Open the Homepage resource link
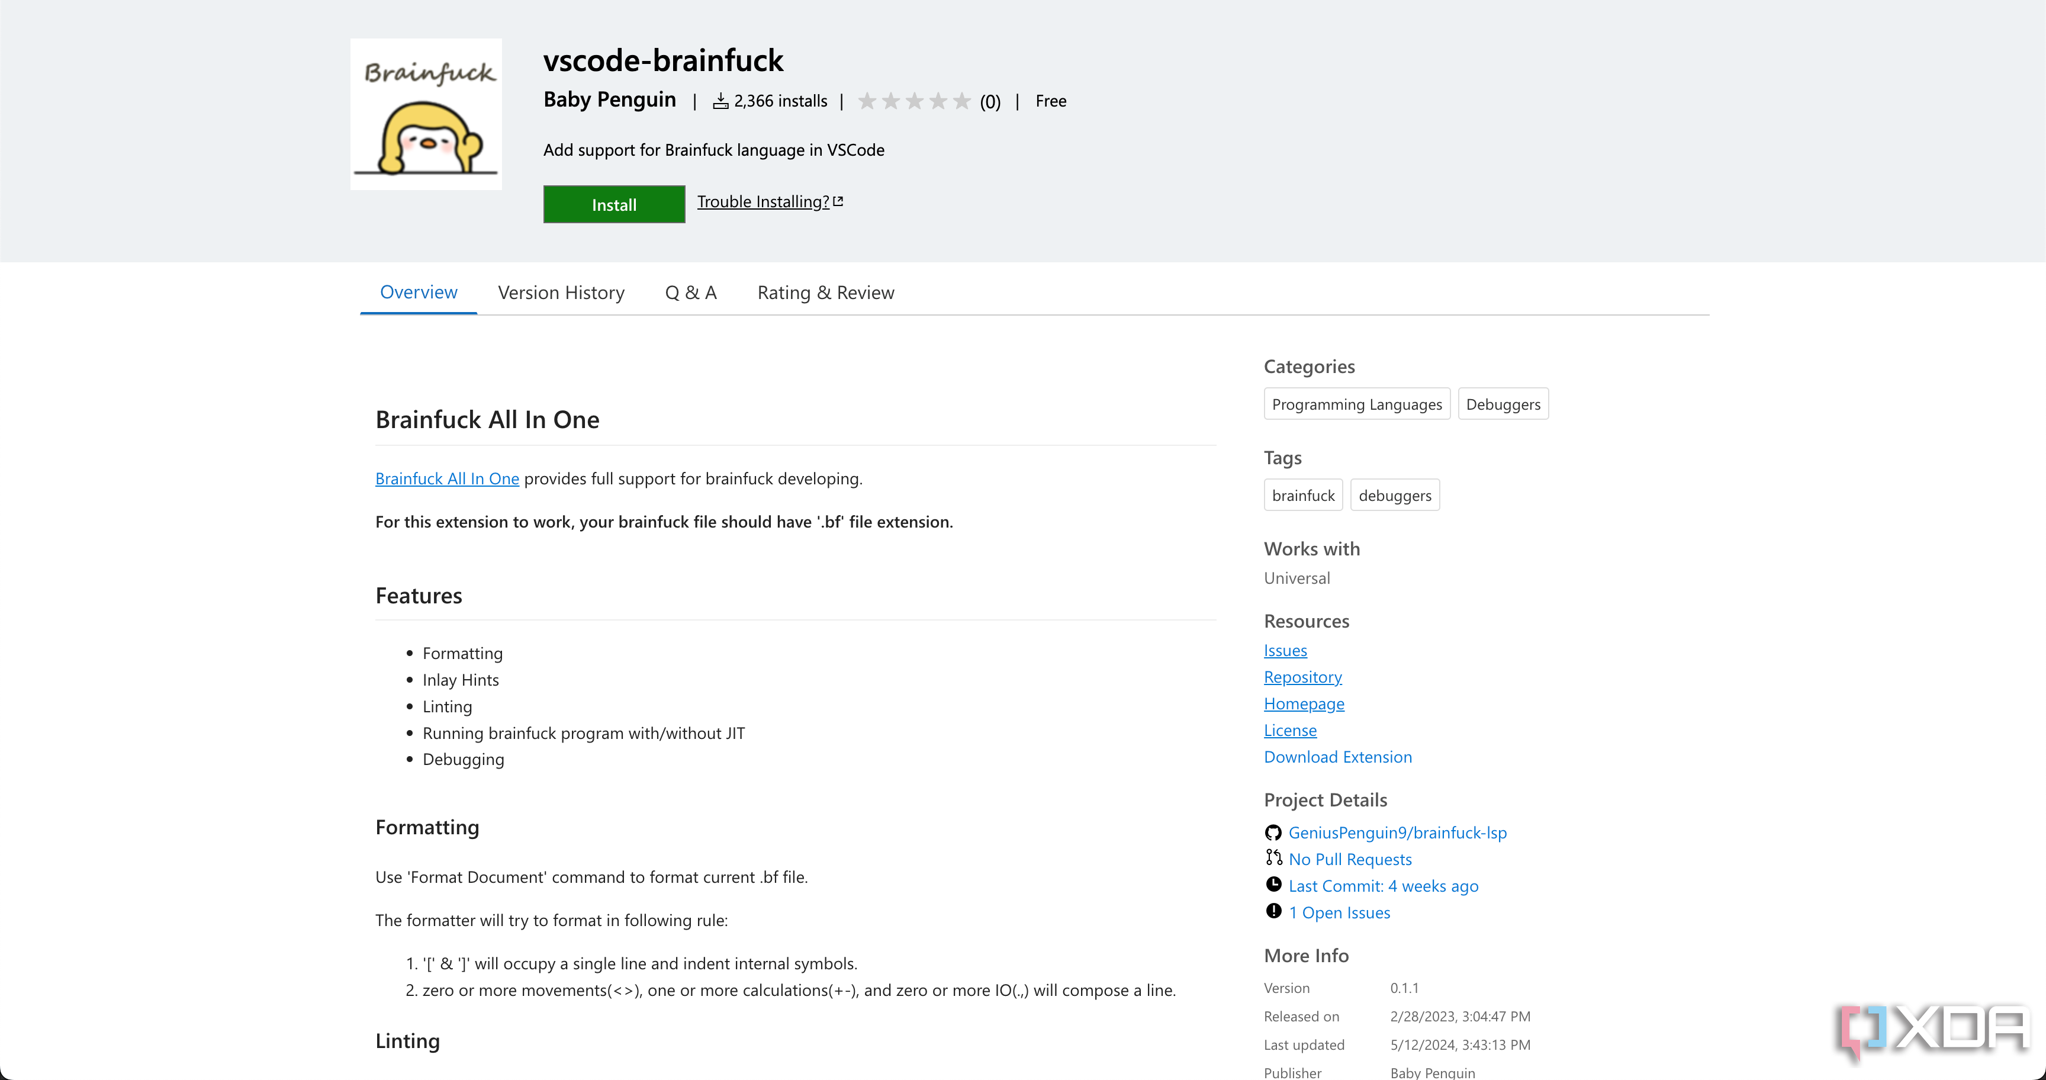Image resolution: width=2046 pixels, height=1080 pixels. click(1303, 701)
